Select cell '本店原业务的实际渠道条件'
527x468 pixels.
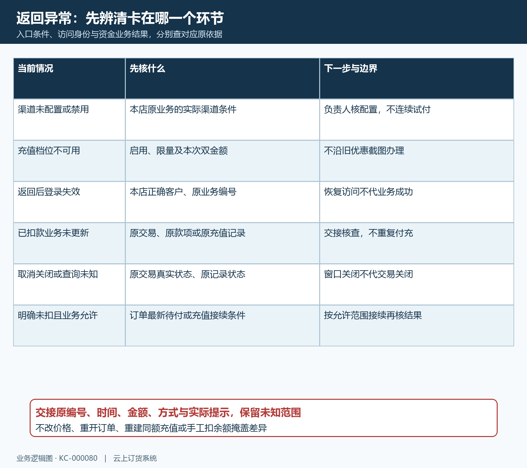[x=222, y=120]
